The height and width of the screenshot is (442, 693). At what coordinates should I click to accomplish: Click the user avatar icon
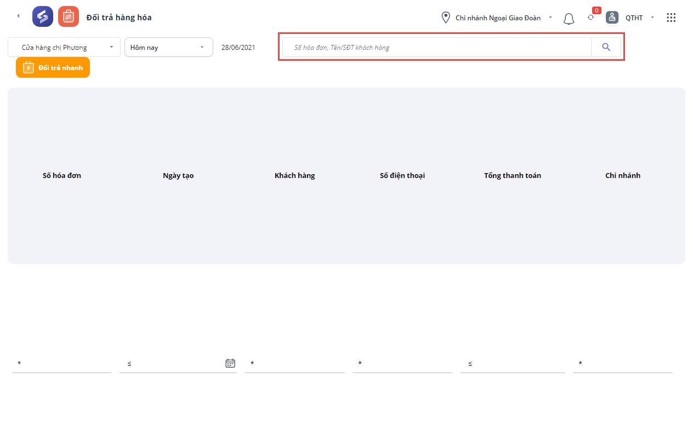click(612, 18)
